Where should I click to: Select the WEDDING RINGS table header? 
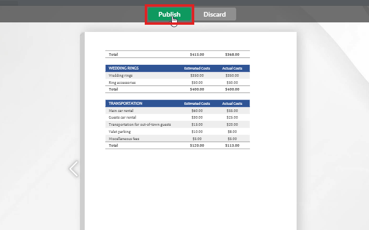[x=125, y=68]
